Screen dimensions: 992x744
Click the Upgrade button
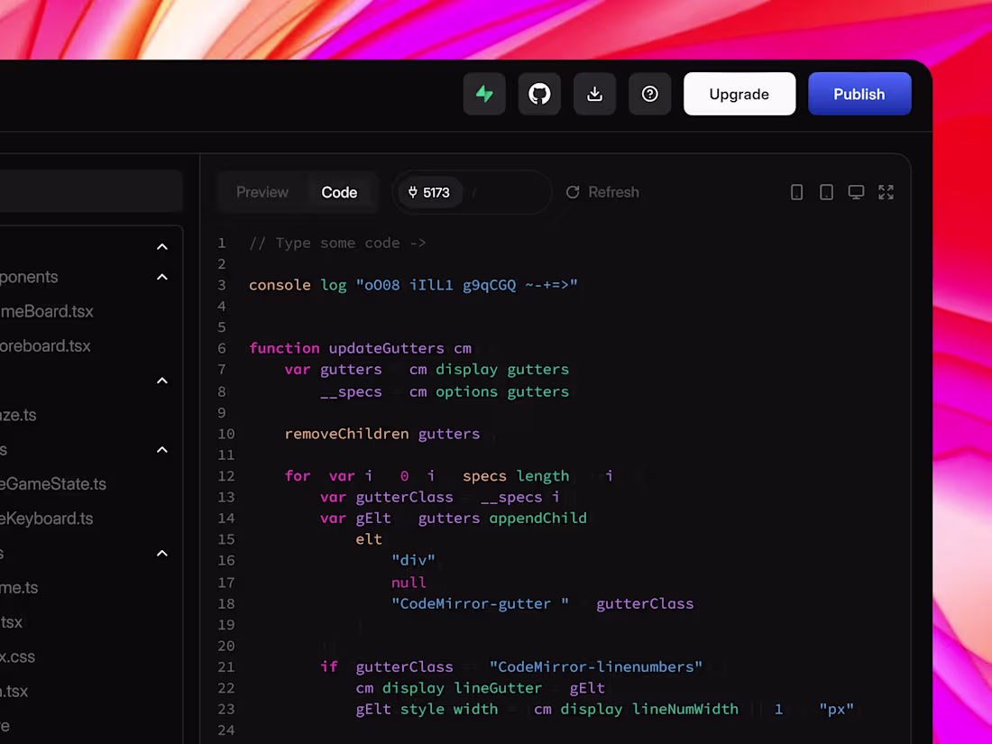pos(739,95)
